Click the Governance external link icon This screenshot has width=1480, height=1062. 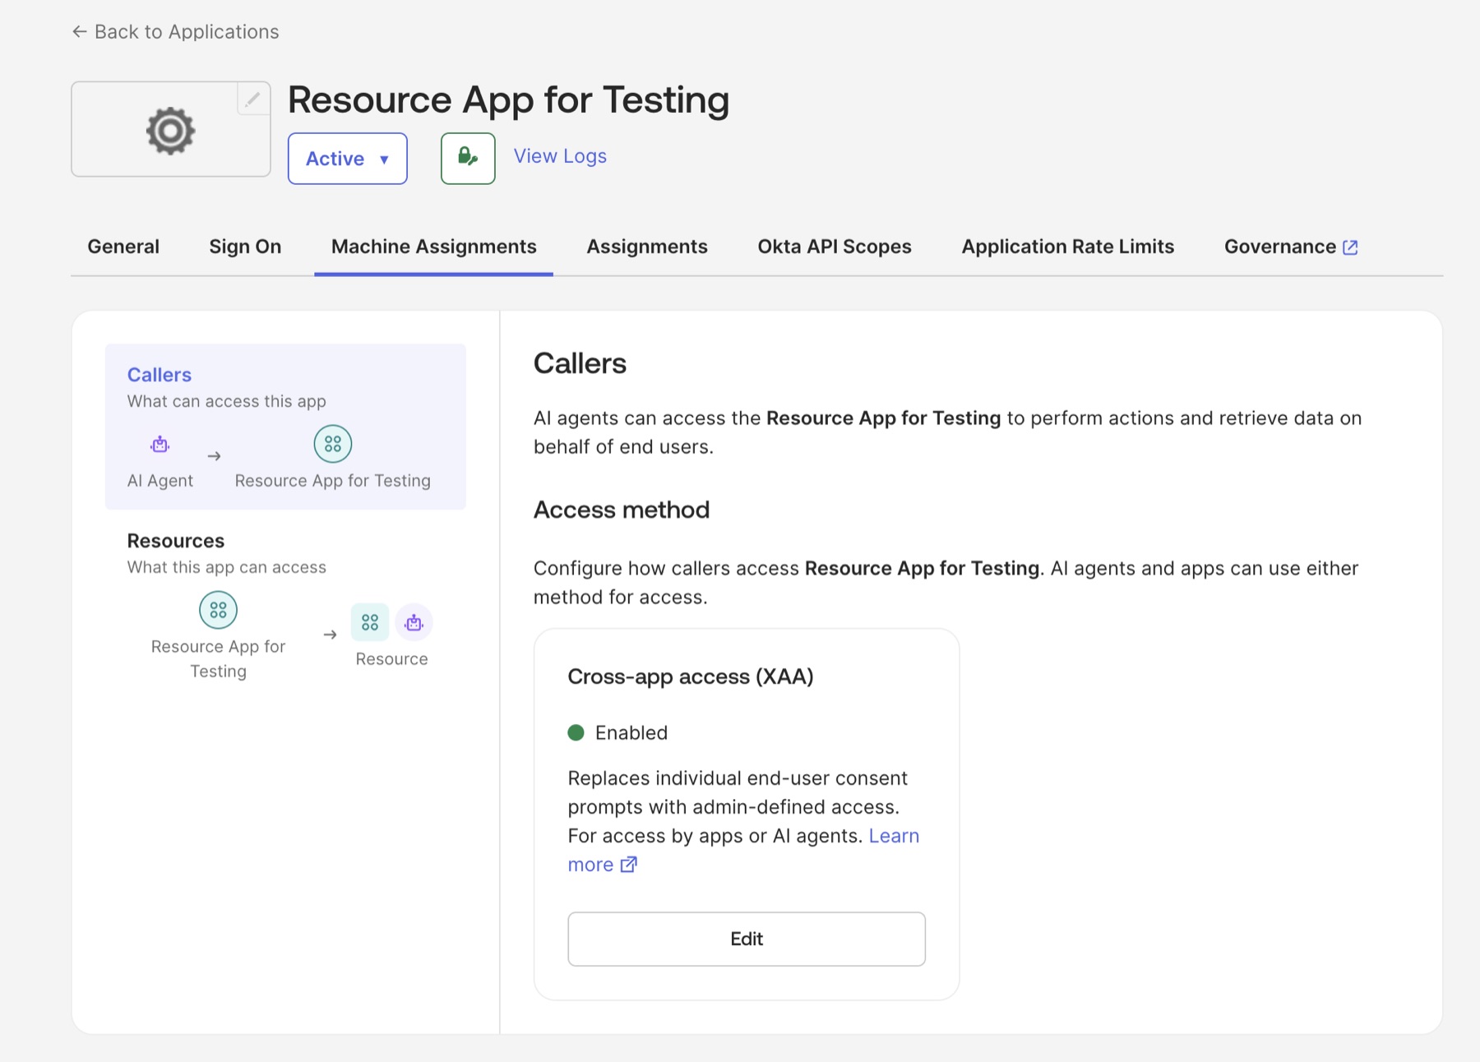pyautogui.click(x=1350, y=247)
